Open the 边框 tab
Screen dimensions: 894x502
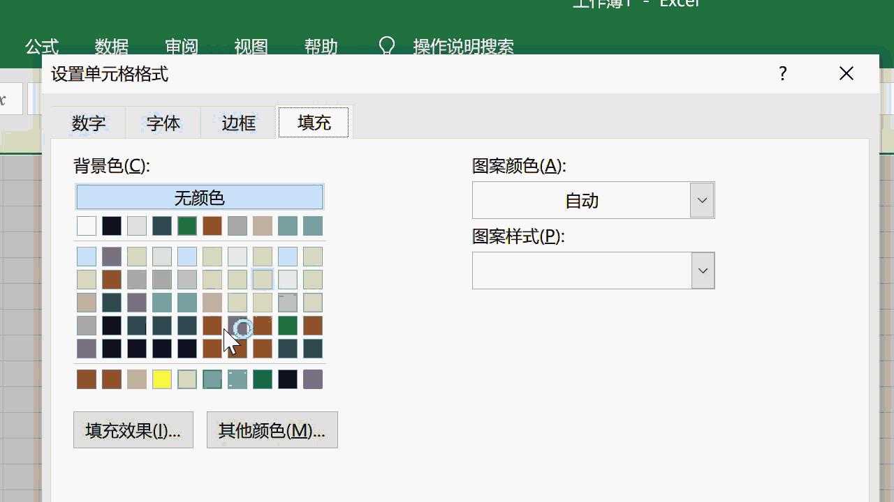(237, 123)
